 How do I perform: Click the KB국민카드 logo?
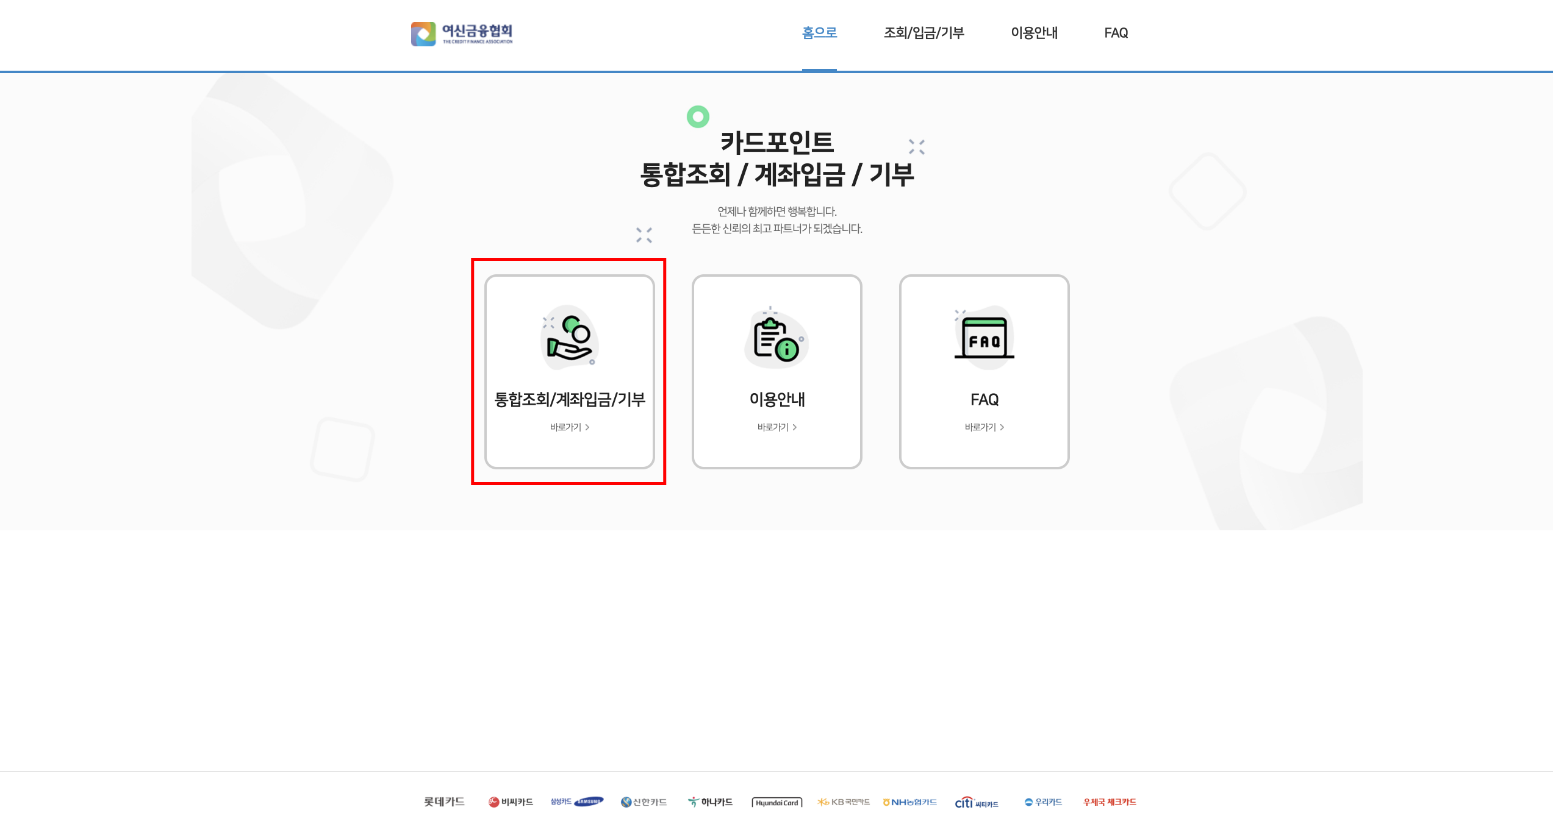844,802
